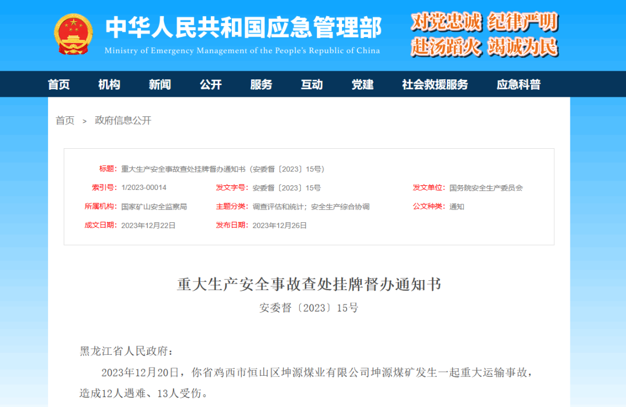Open the 机构 navigation menu item

coord(109,85)
